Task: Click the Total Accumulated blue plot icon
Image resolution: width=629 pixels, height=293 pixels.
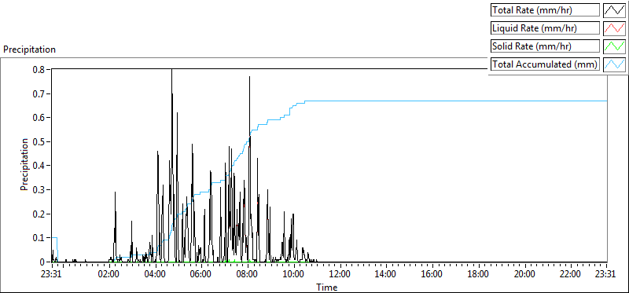Action: 615,64
